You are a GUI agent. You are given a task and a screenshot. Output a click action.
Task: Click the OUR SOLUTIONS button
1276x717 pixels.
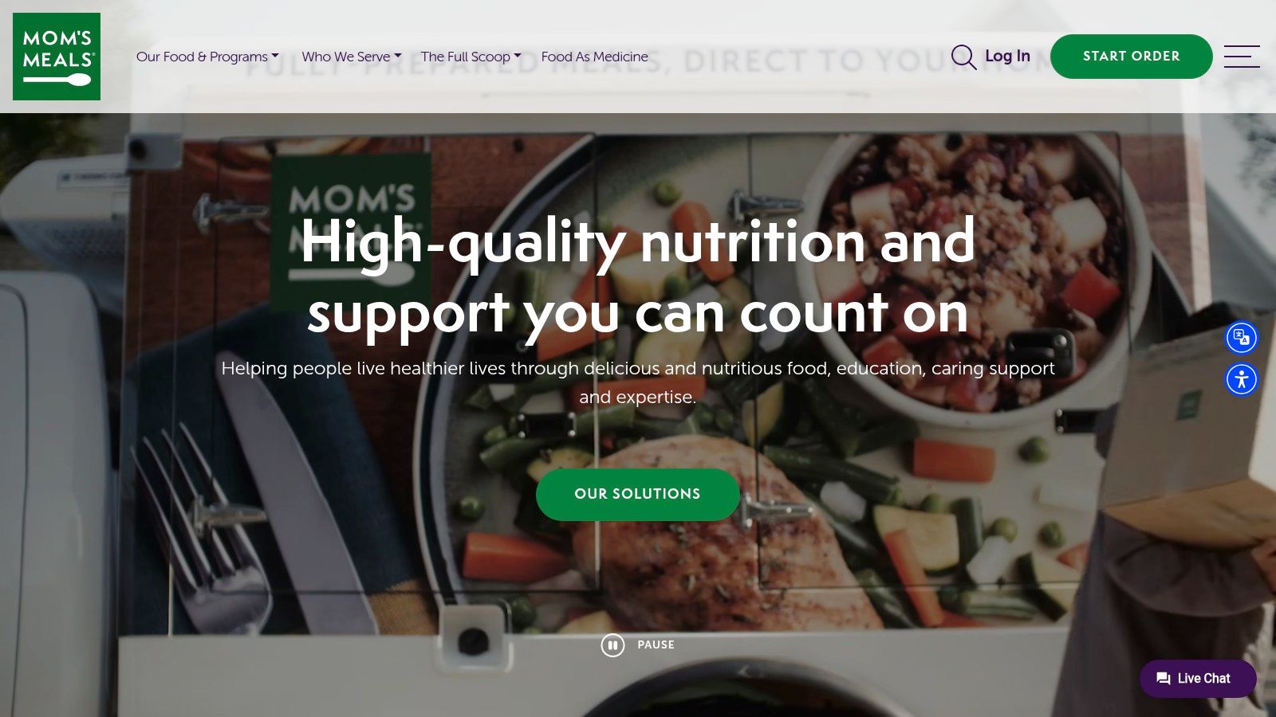[x=637, y=494]
